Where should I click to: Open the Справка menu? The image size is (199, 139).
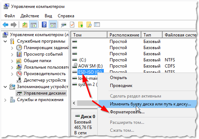pos(66,16)
